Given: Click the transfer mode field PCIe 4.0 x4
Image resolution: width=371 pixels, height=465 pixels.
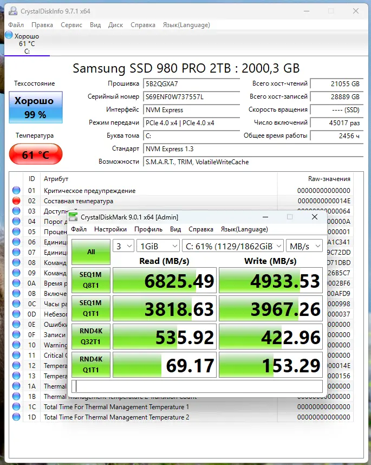Looking at the screenshot, I should [191, 123].
